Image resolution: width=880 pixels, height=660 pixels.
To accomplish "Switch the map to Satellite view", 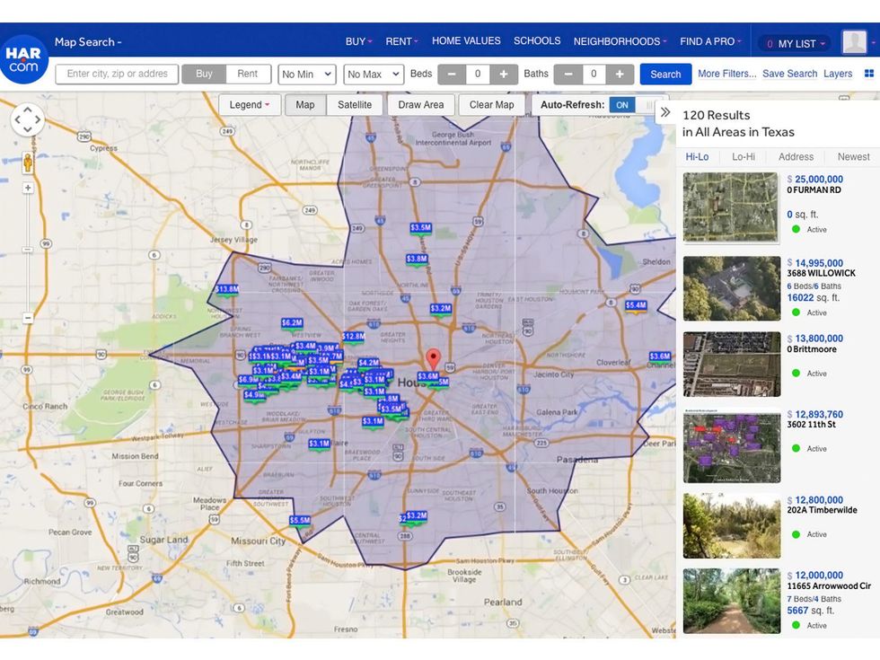I will (x=355, y=104).
